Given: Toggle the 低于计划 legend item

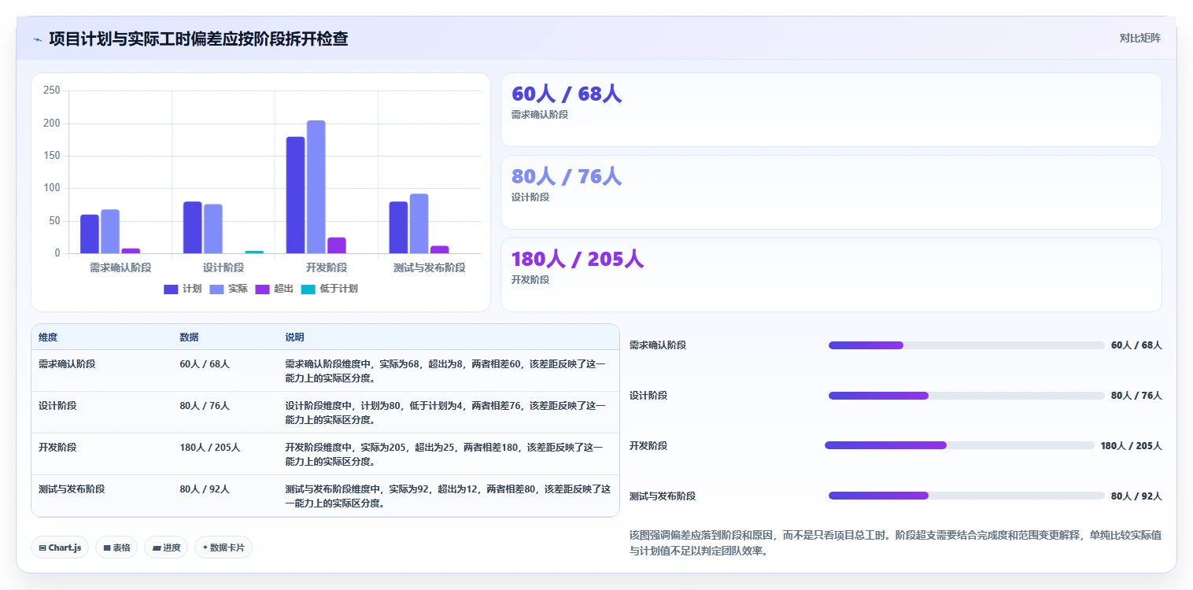Looking at the screenshot, I should click(330, 289).
